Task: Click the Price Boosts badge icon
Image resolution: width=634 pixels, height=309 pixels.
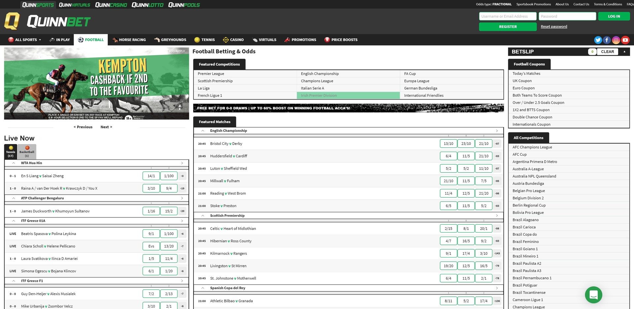Action: (x=327, y=40)
